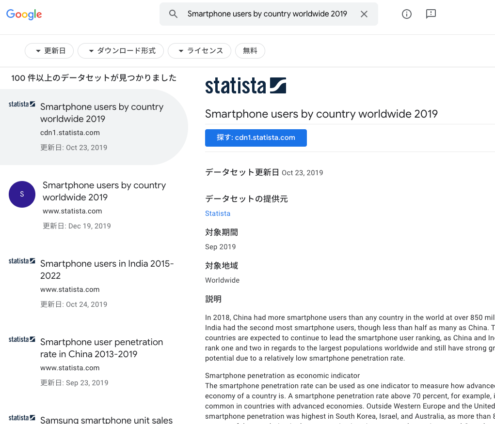Click statista logo beside China penetration result

click(x=22, y=339)
